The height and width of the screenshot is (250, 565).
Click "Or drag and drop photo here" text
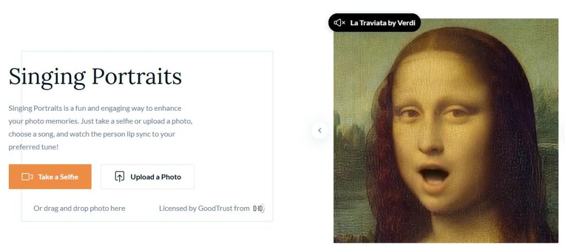(x=79, y=208)
